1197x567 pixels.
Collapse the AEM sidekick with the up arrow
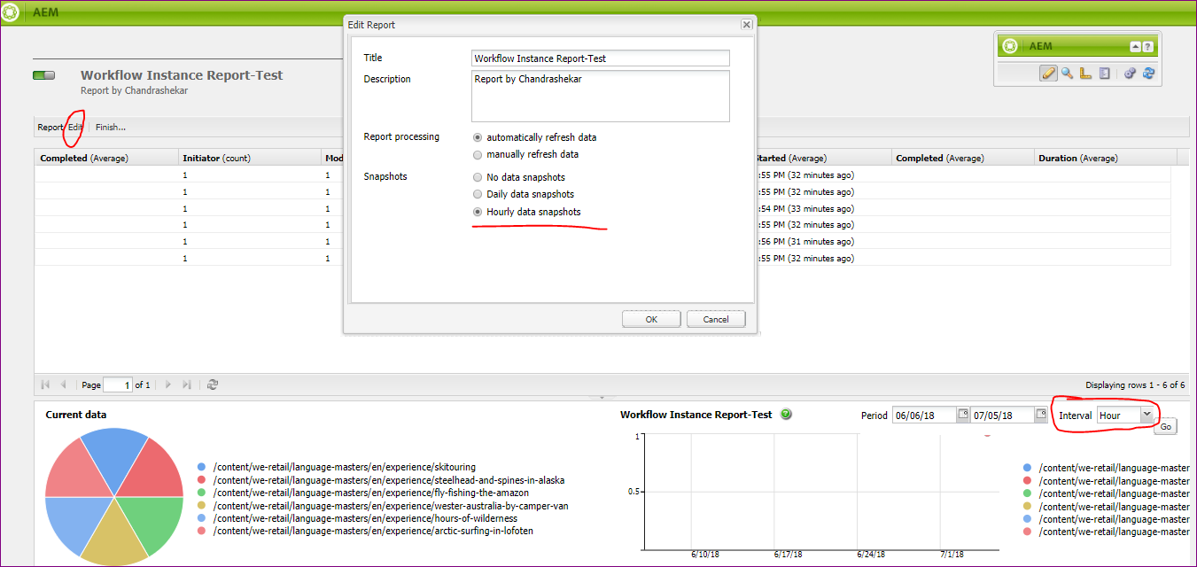tap(1135, 46)
